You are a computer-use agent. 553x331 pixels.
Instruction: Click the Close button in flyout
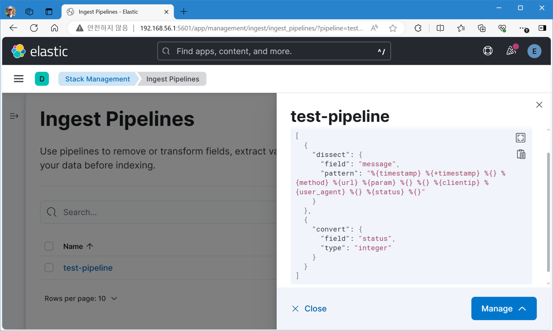tap(309, 308)
